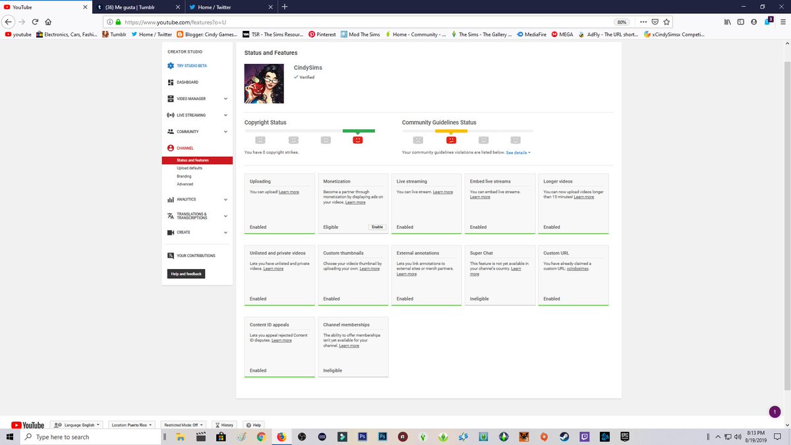Screen dimensions: 791x445
Task: Go back with the browser back arrow
Action: pos(9,21)
